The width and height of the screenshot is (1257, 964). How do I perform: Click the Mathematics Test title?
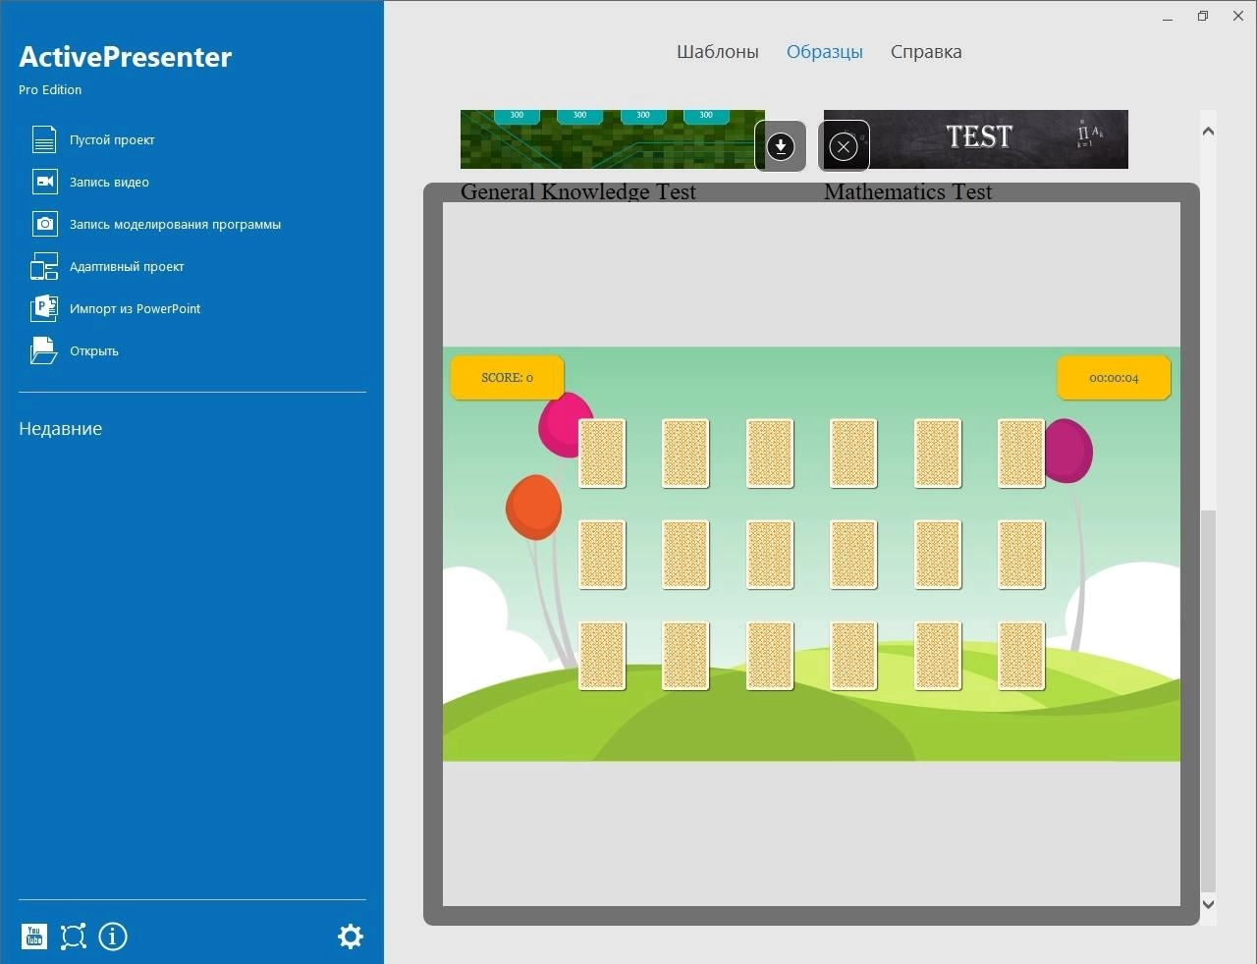click(x=908, y=191)
